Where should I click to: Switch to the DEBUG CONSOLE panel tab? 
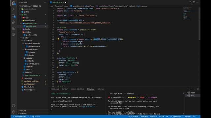click(77, 89)
